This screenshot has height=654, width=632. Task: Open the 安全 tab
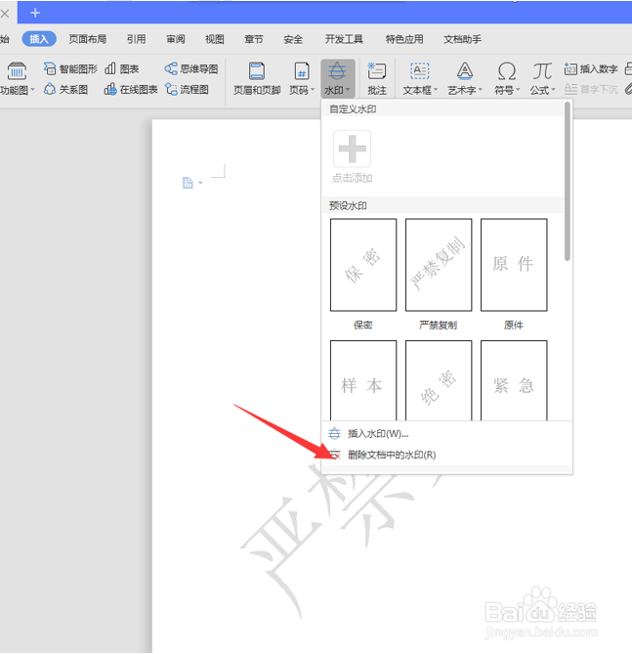[293, 39]
